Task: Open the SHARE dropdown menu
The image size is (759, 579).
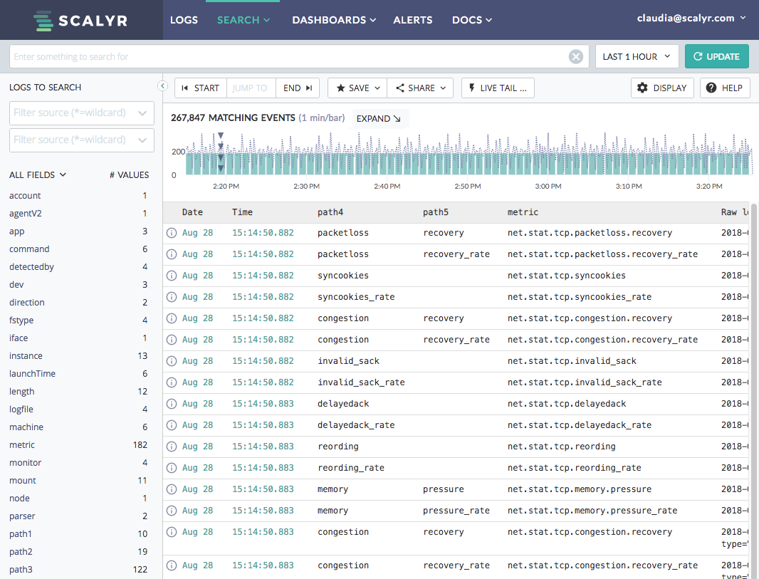Action: tap(421, 88)
